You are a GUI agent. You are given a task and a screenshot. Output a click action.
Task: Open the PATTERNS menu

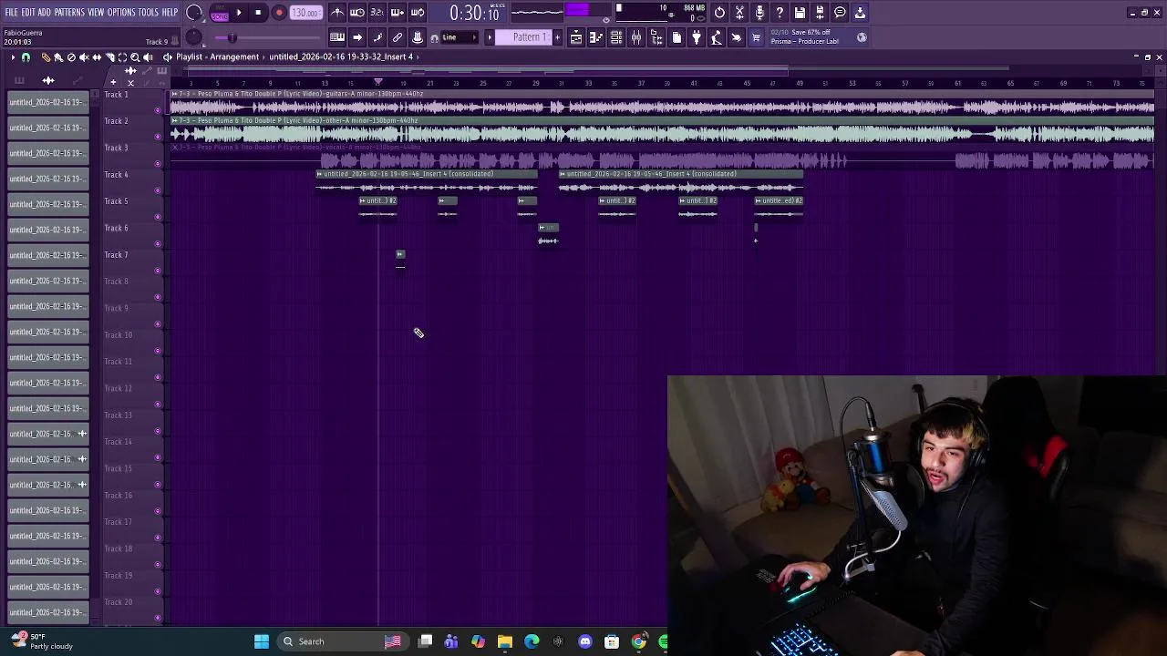click(x=69, y=13)
